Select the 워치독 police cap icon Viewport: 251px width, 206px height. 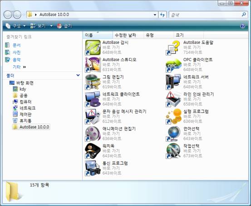point(93,151)
